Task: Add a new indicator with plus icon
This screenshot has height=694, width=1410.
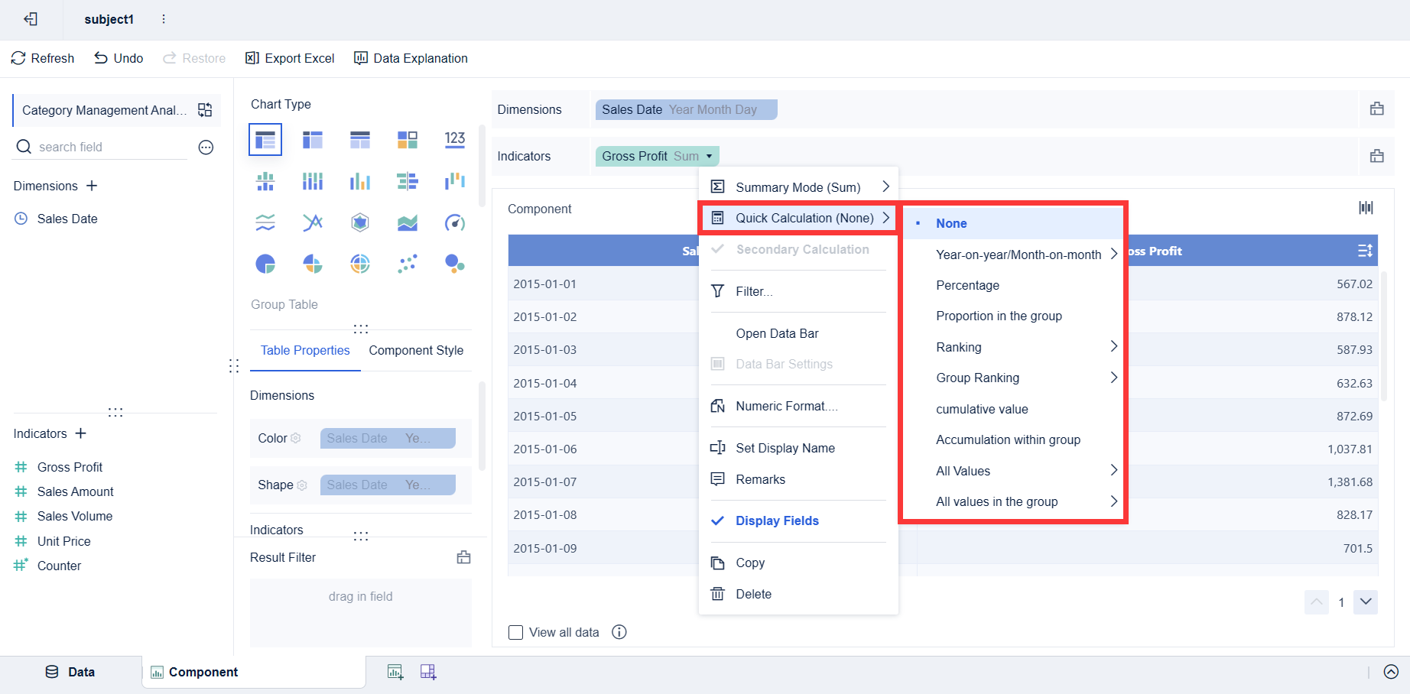Action: coord(81,433)
